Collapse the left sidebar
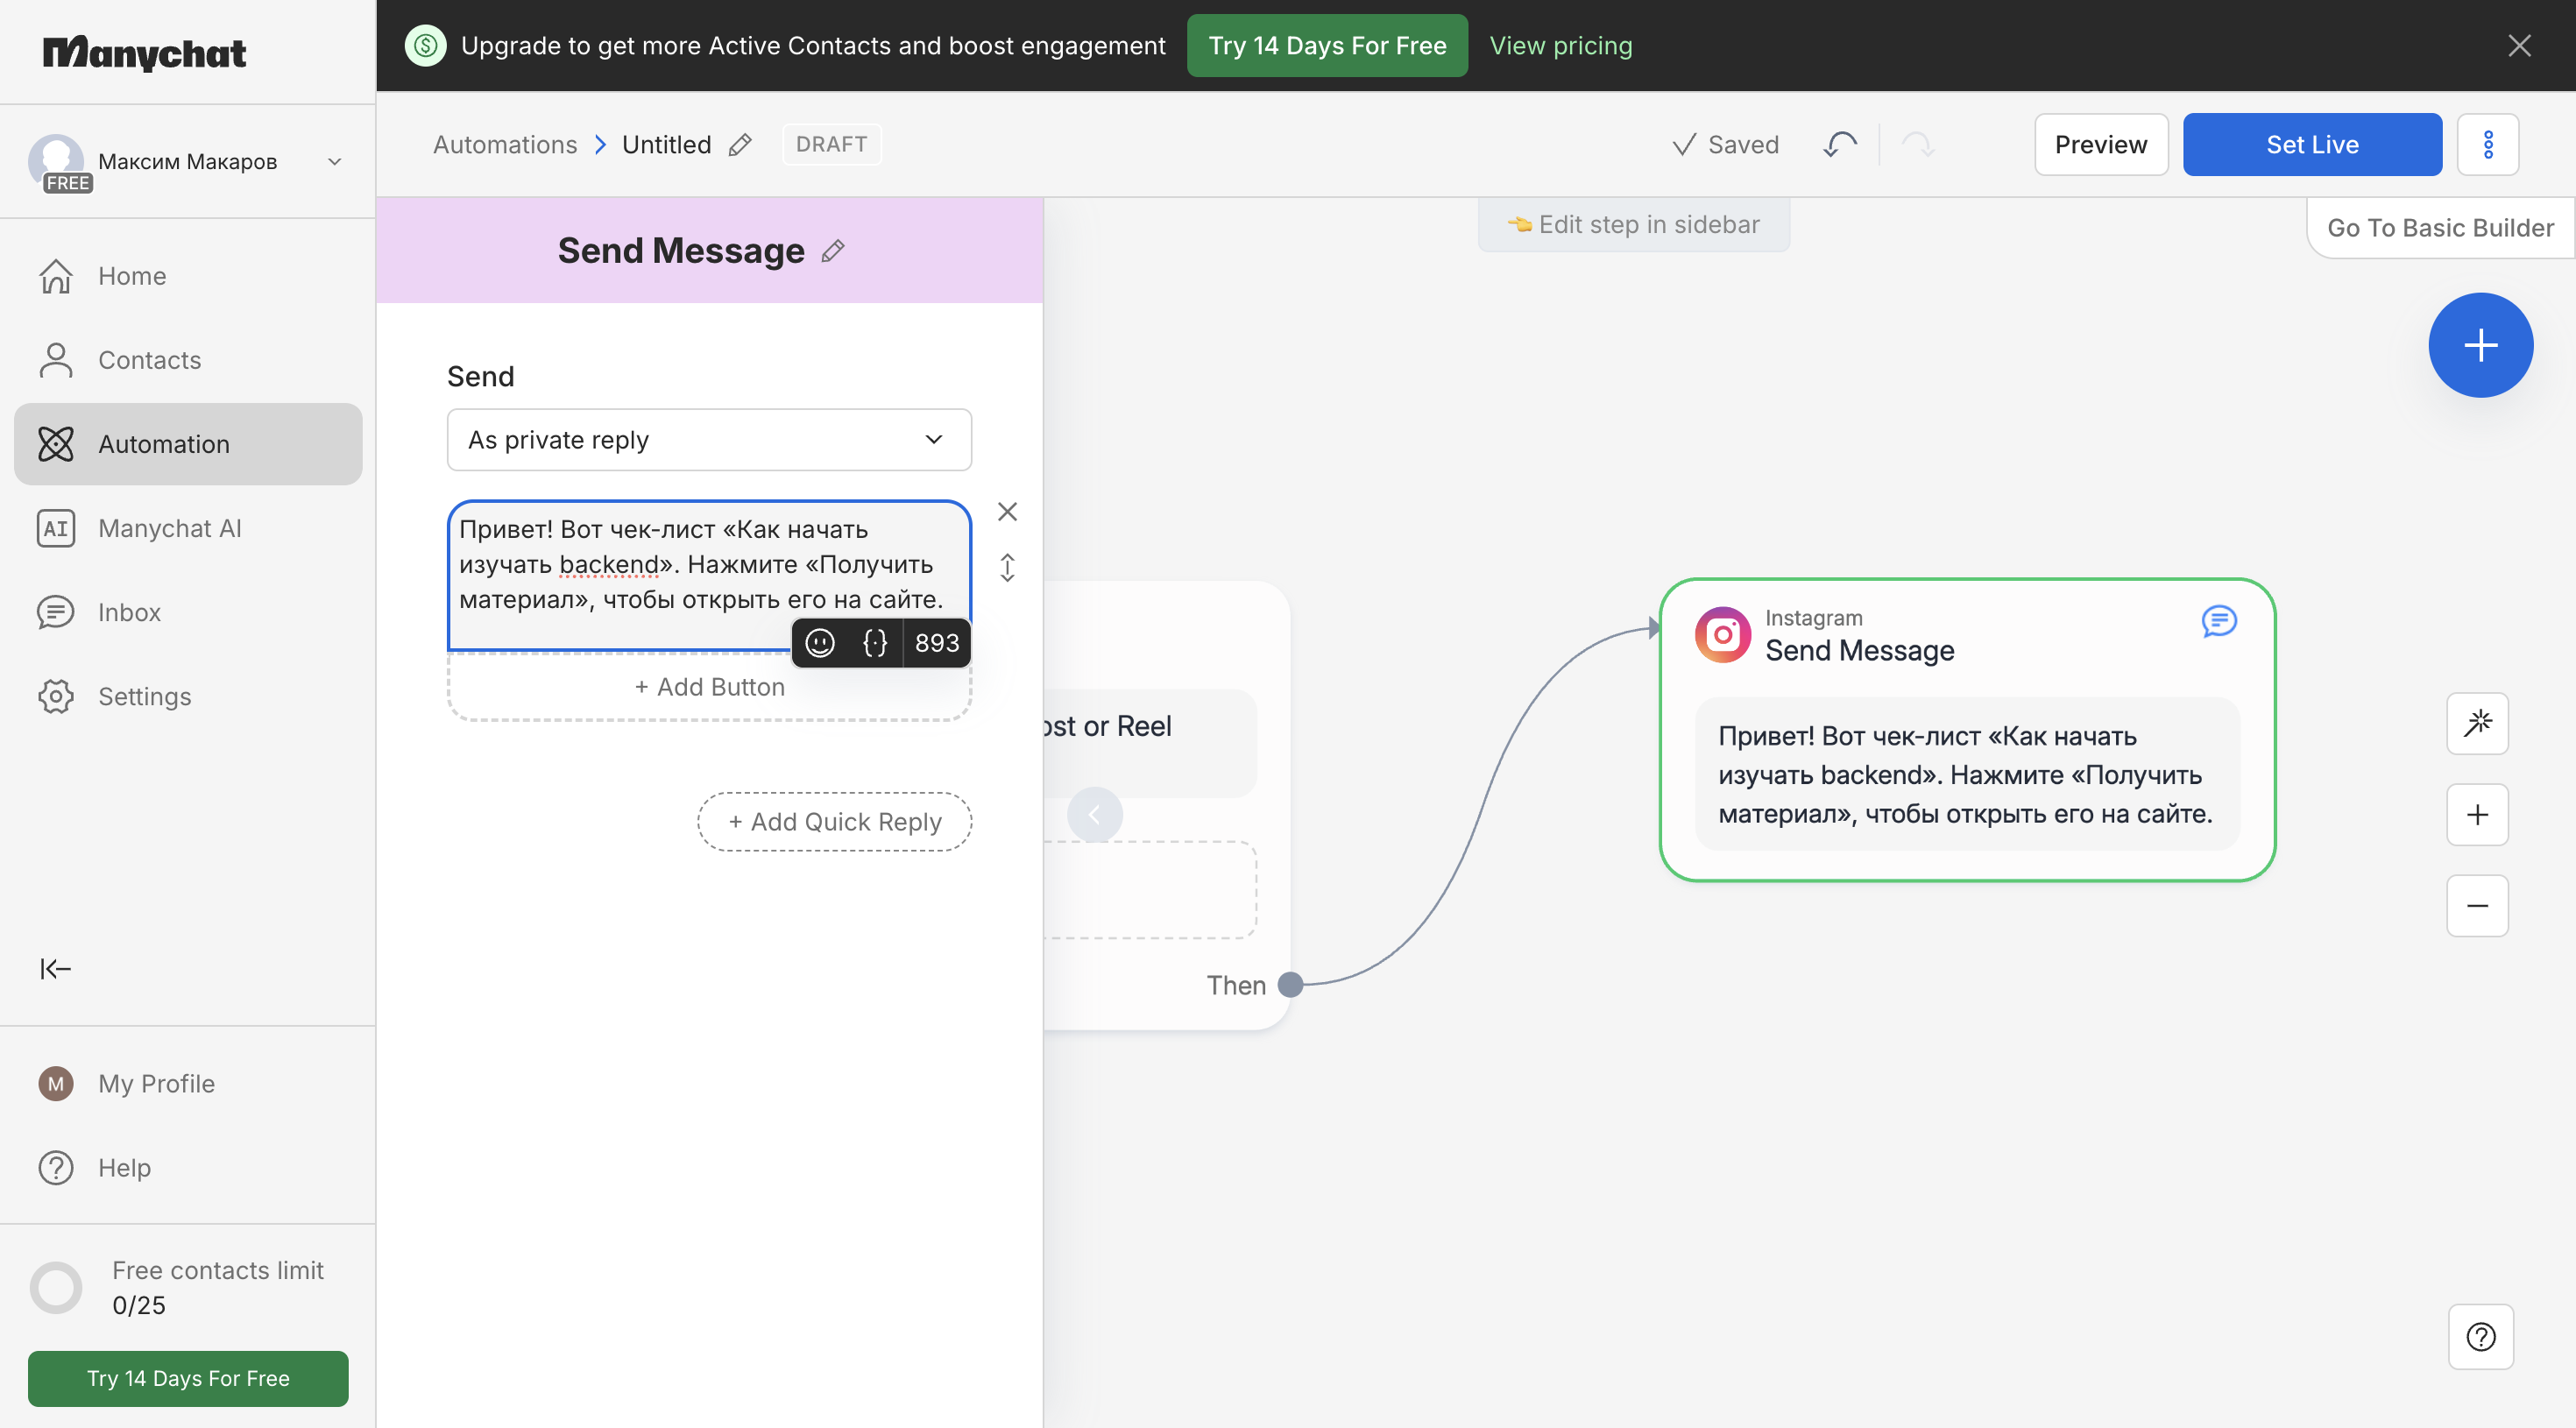The width and height of the screenshot is (2576, 1428). tap(55, 968)
